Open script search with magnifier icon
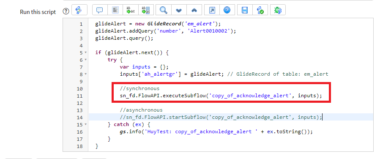The image size is (380, 159). click(163, 10)
